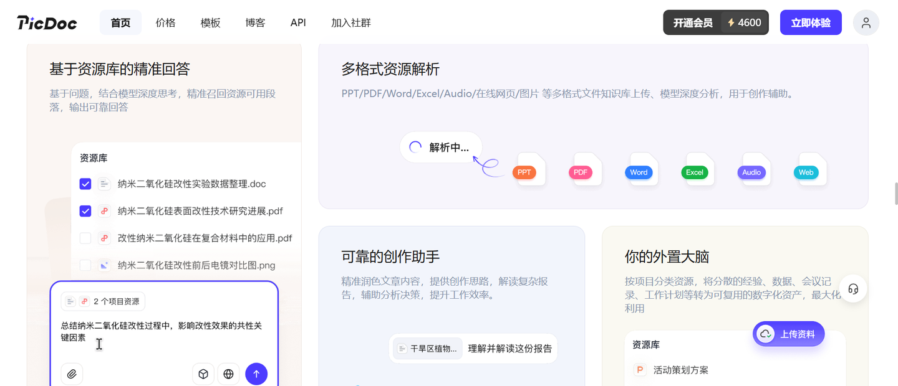This screenshot has width=898, height=386.
Task: Click the 改性纳米二氧化硅在复合材料中的应用.pdf filename
Action: 205,238
